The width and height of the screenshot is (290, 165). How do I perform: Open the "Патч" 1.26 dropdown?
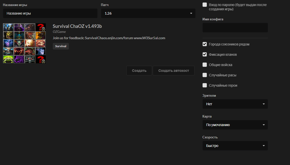(148, 13)
